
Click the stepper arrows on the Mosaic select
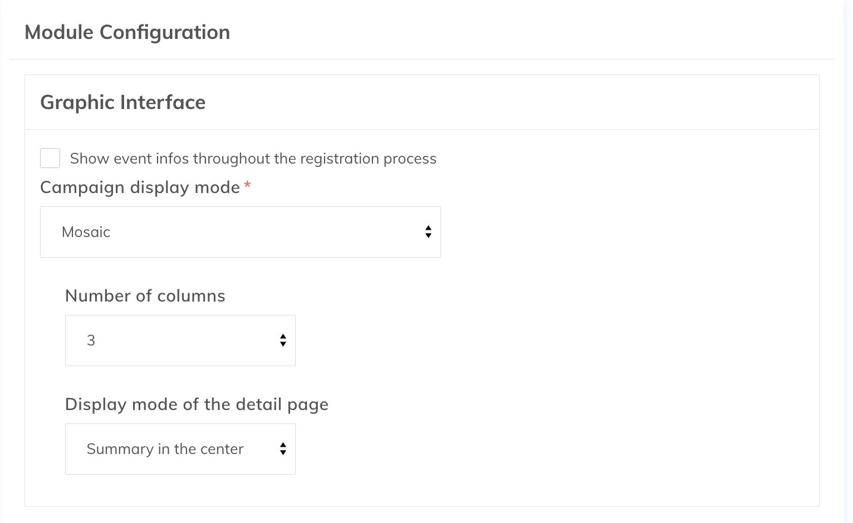coord(428,232)
